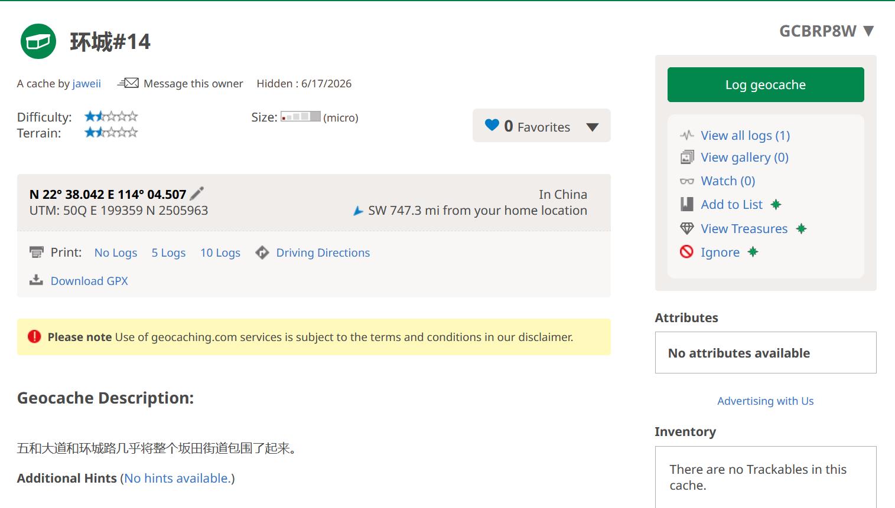Click the bookmark Add to List icon
Viewport: 895px width, 508px height.
[x=686, y=204]
